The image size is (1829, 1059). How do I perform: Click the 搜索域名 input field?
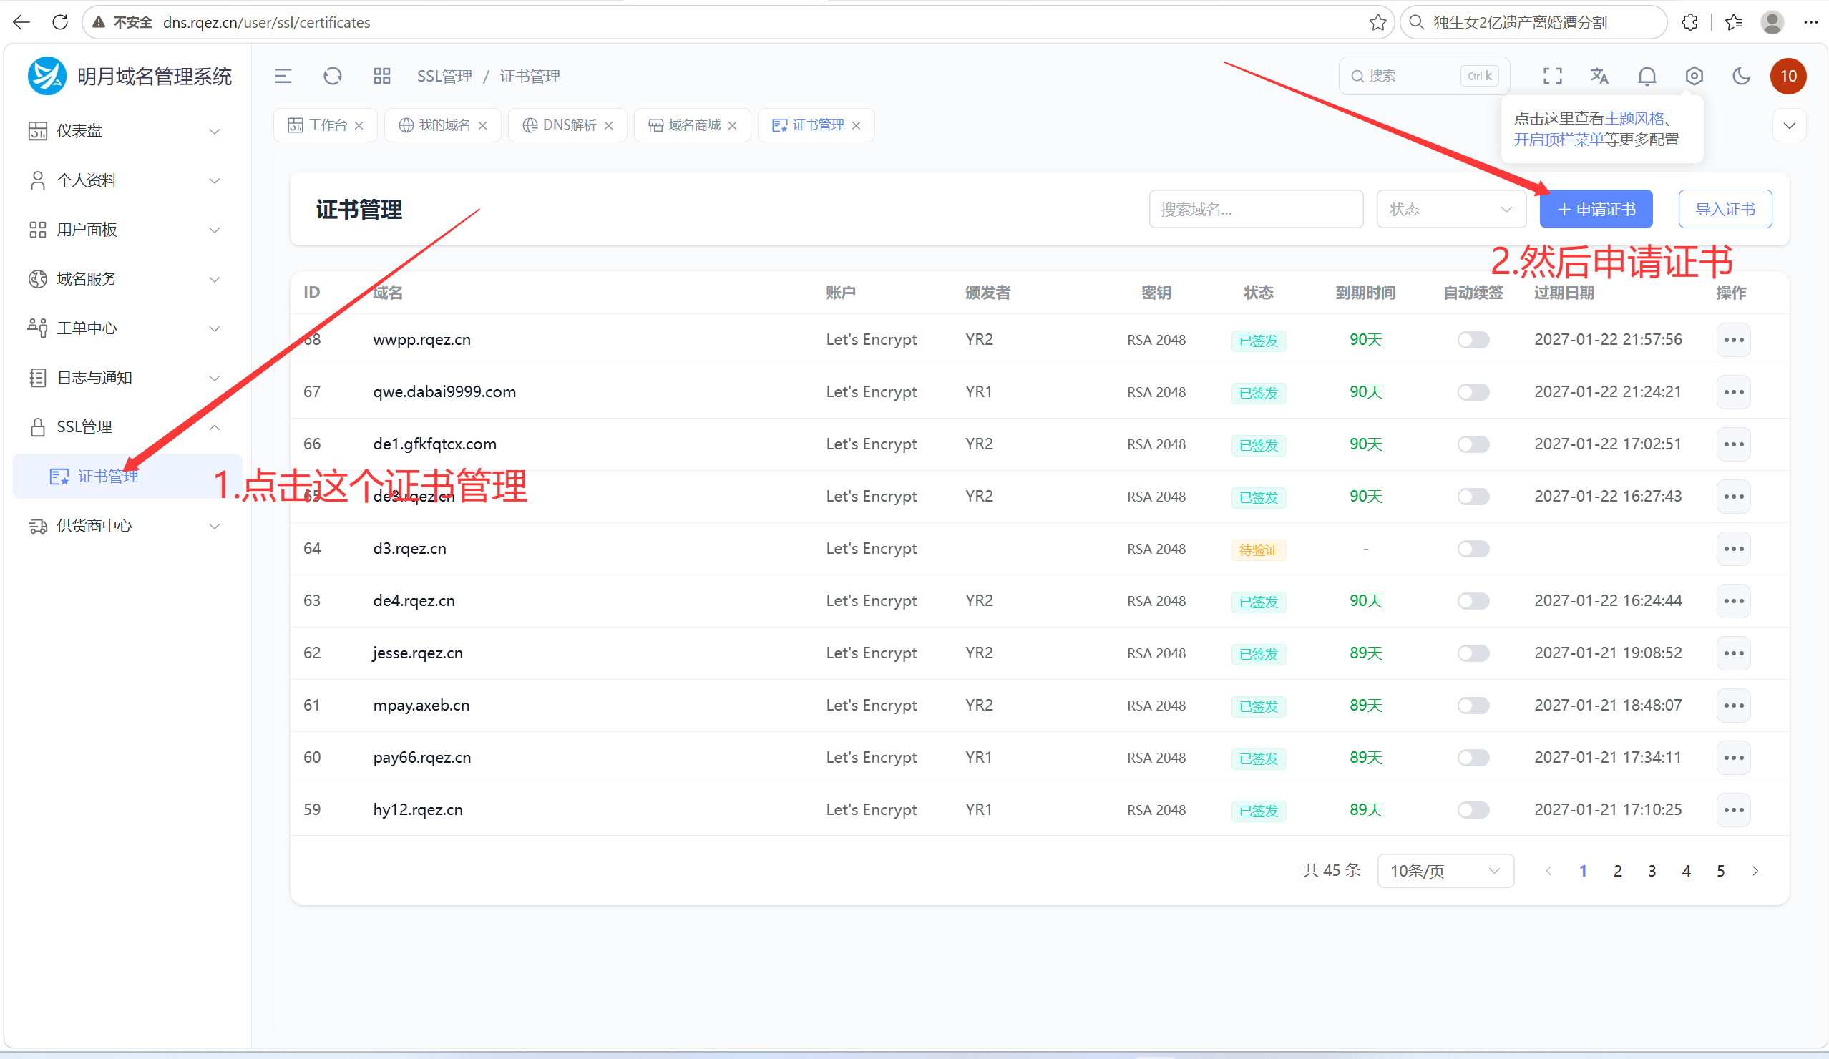click(1256, 209)
